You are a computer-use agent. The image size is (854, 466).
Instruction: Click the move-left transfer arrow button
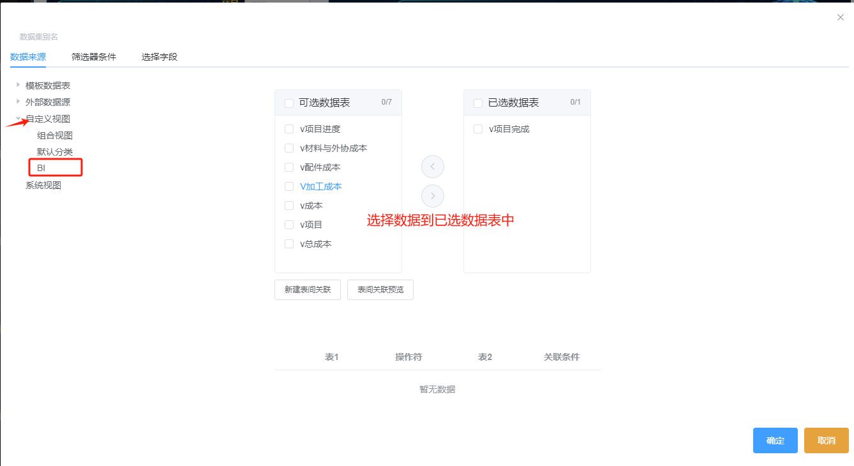click(432, 167)
